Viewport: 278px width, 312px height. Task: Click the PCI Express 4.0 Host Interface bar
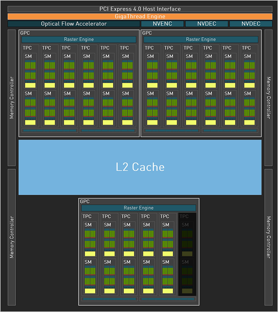coord(140,9)
